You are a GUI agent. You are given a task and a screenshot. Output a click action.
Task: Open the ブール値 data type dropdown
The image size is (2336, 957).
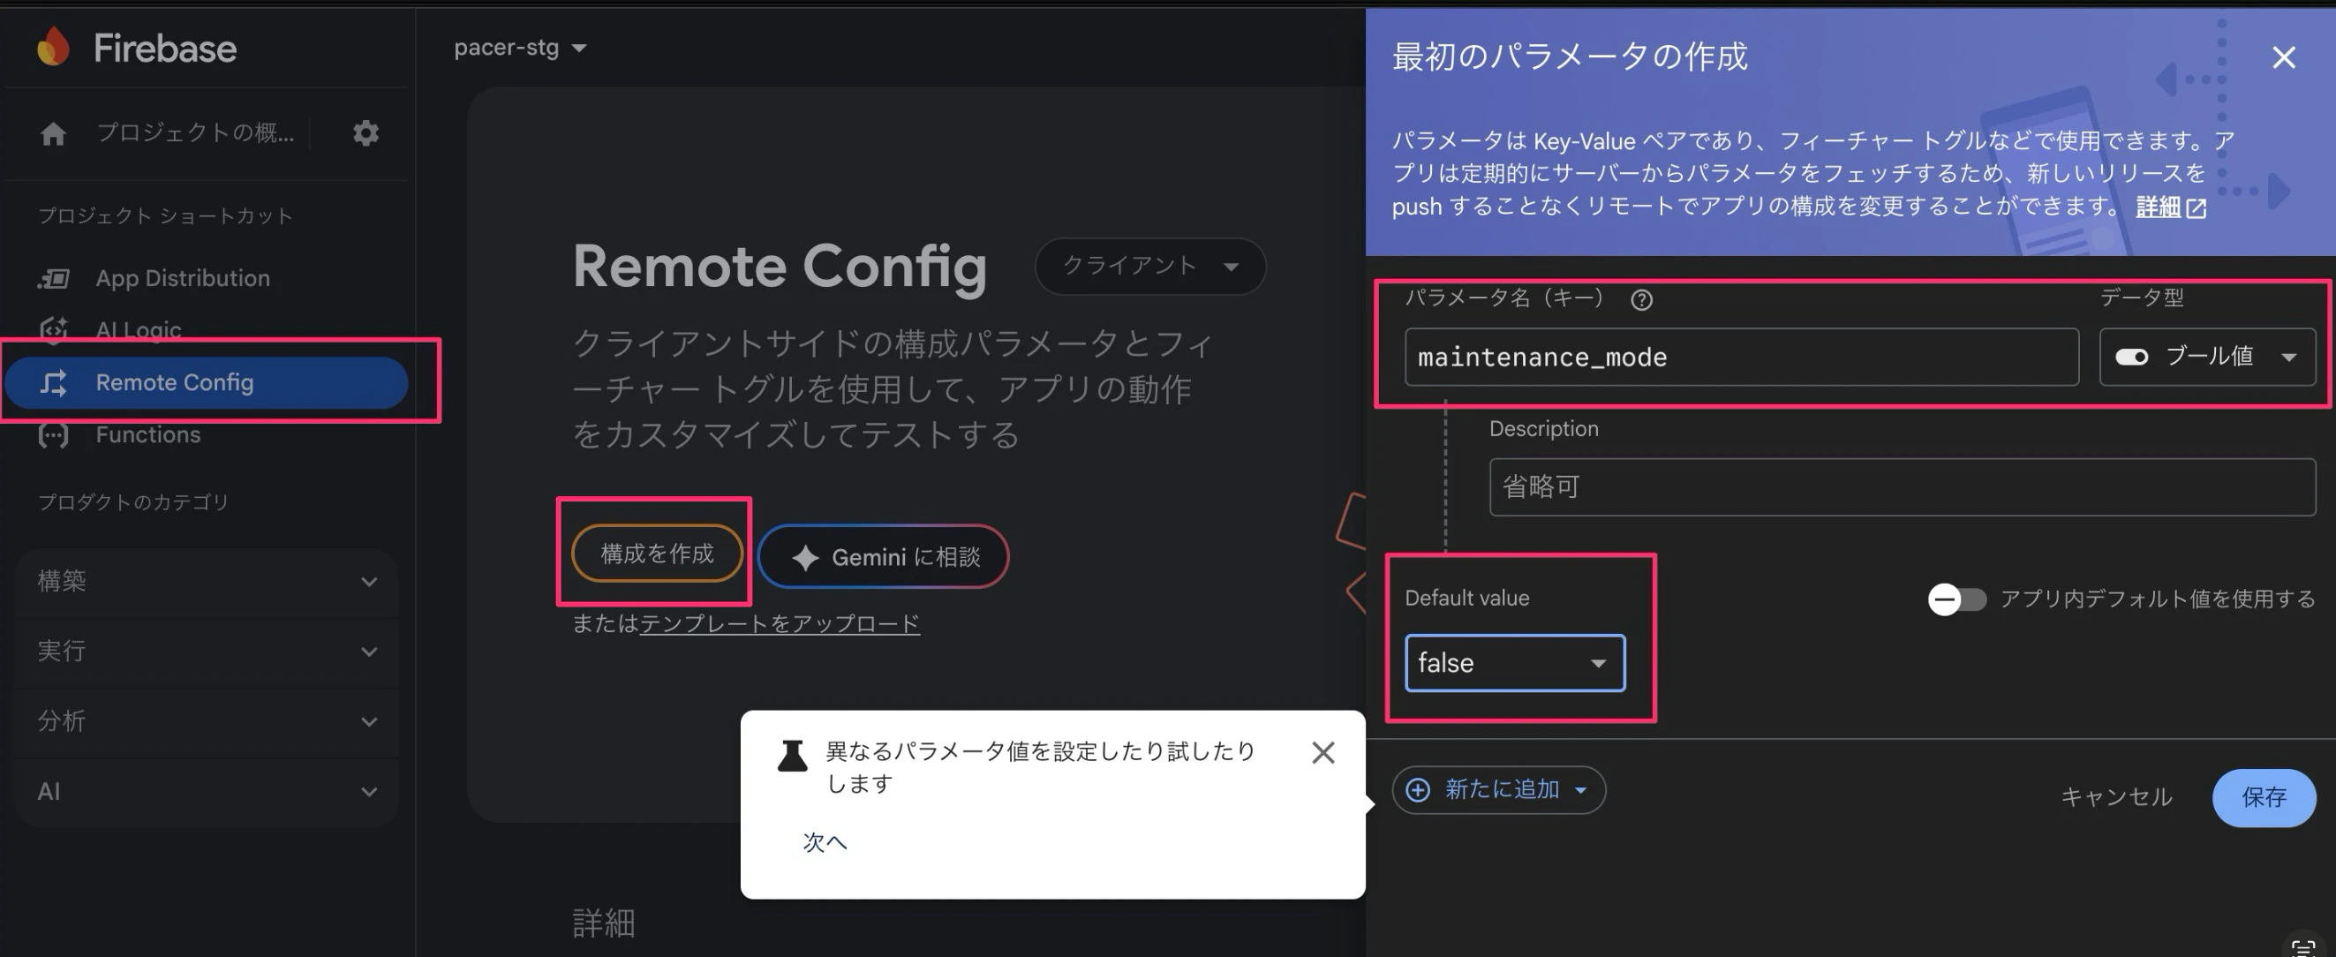[x=2206, y=357]
